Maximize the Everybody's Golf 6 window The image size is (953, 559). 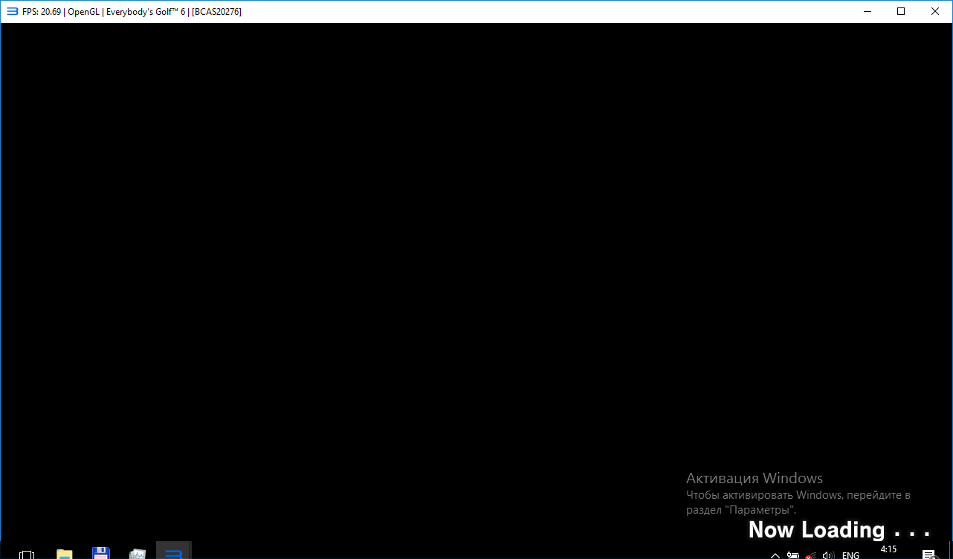click(x=901, y=11)
